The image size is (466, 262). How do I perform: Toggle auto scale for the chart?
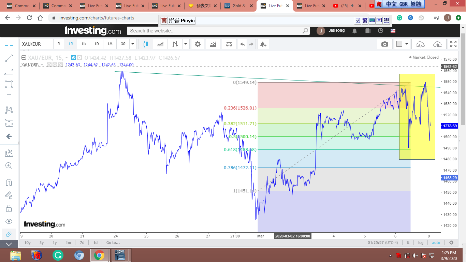(x=436, y=243)
